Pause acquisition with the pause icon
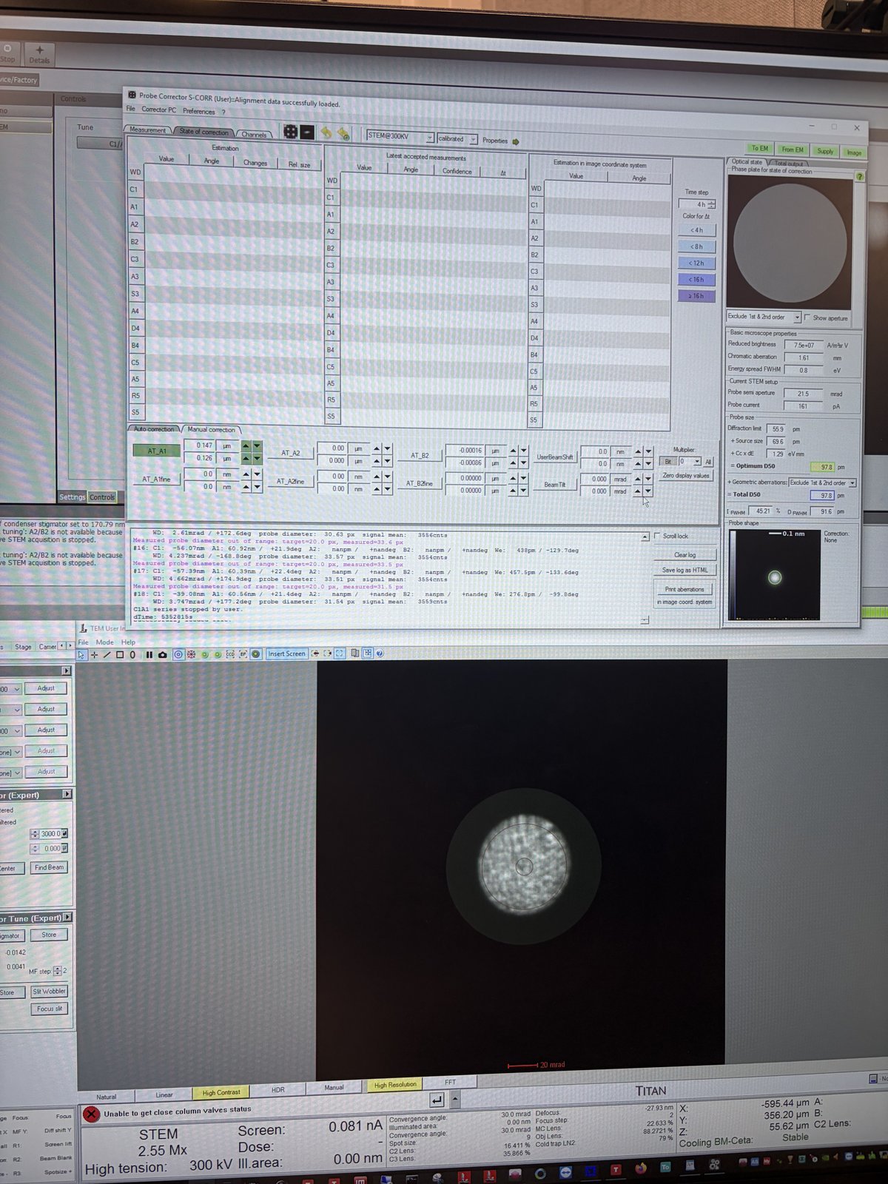This screenshot has height=1184, width=888. point(149,655)
